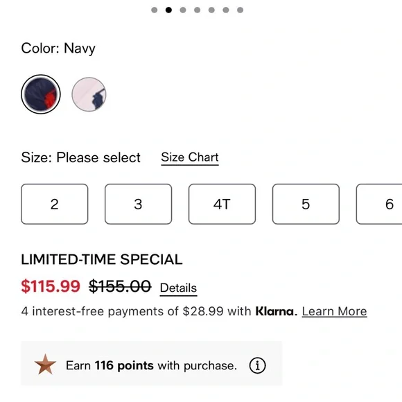The image size is (402, 402).
Task: Choose size 3
Action: coord(138,204)
